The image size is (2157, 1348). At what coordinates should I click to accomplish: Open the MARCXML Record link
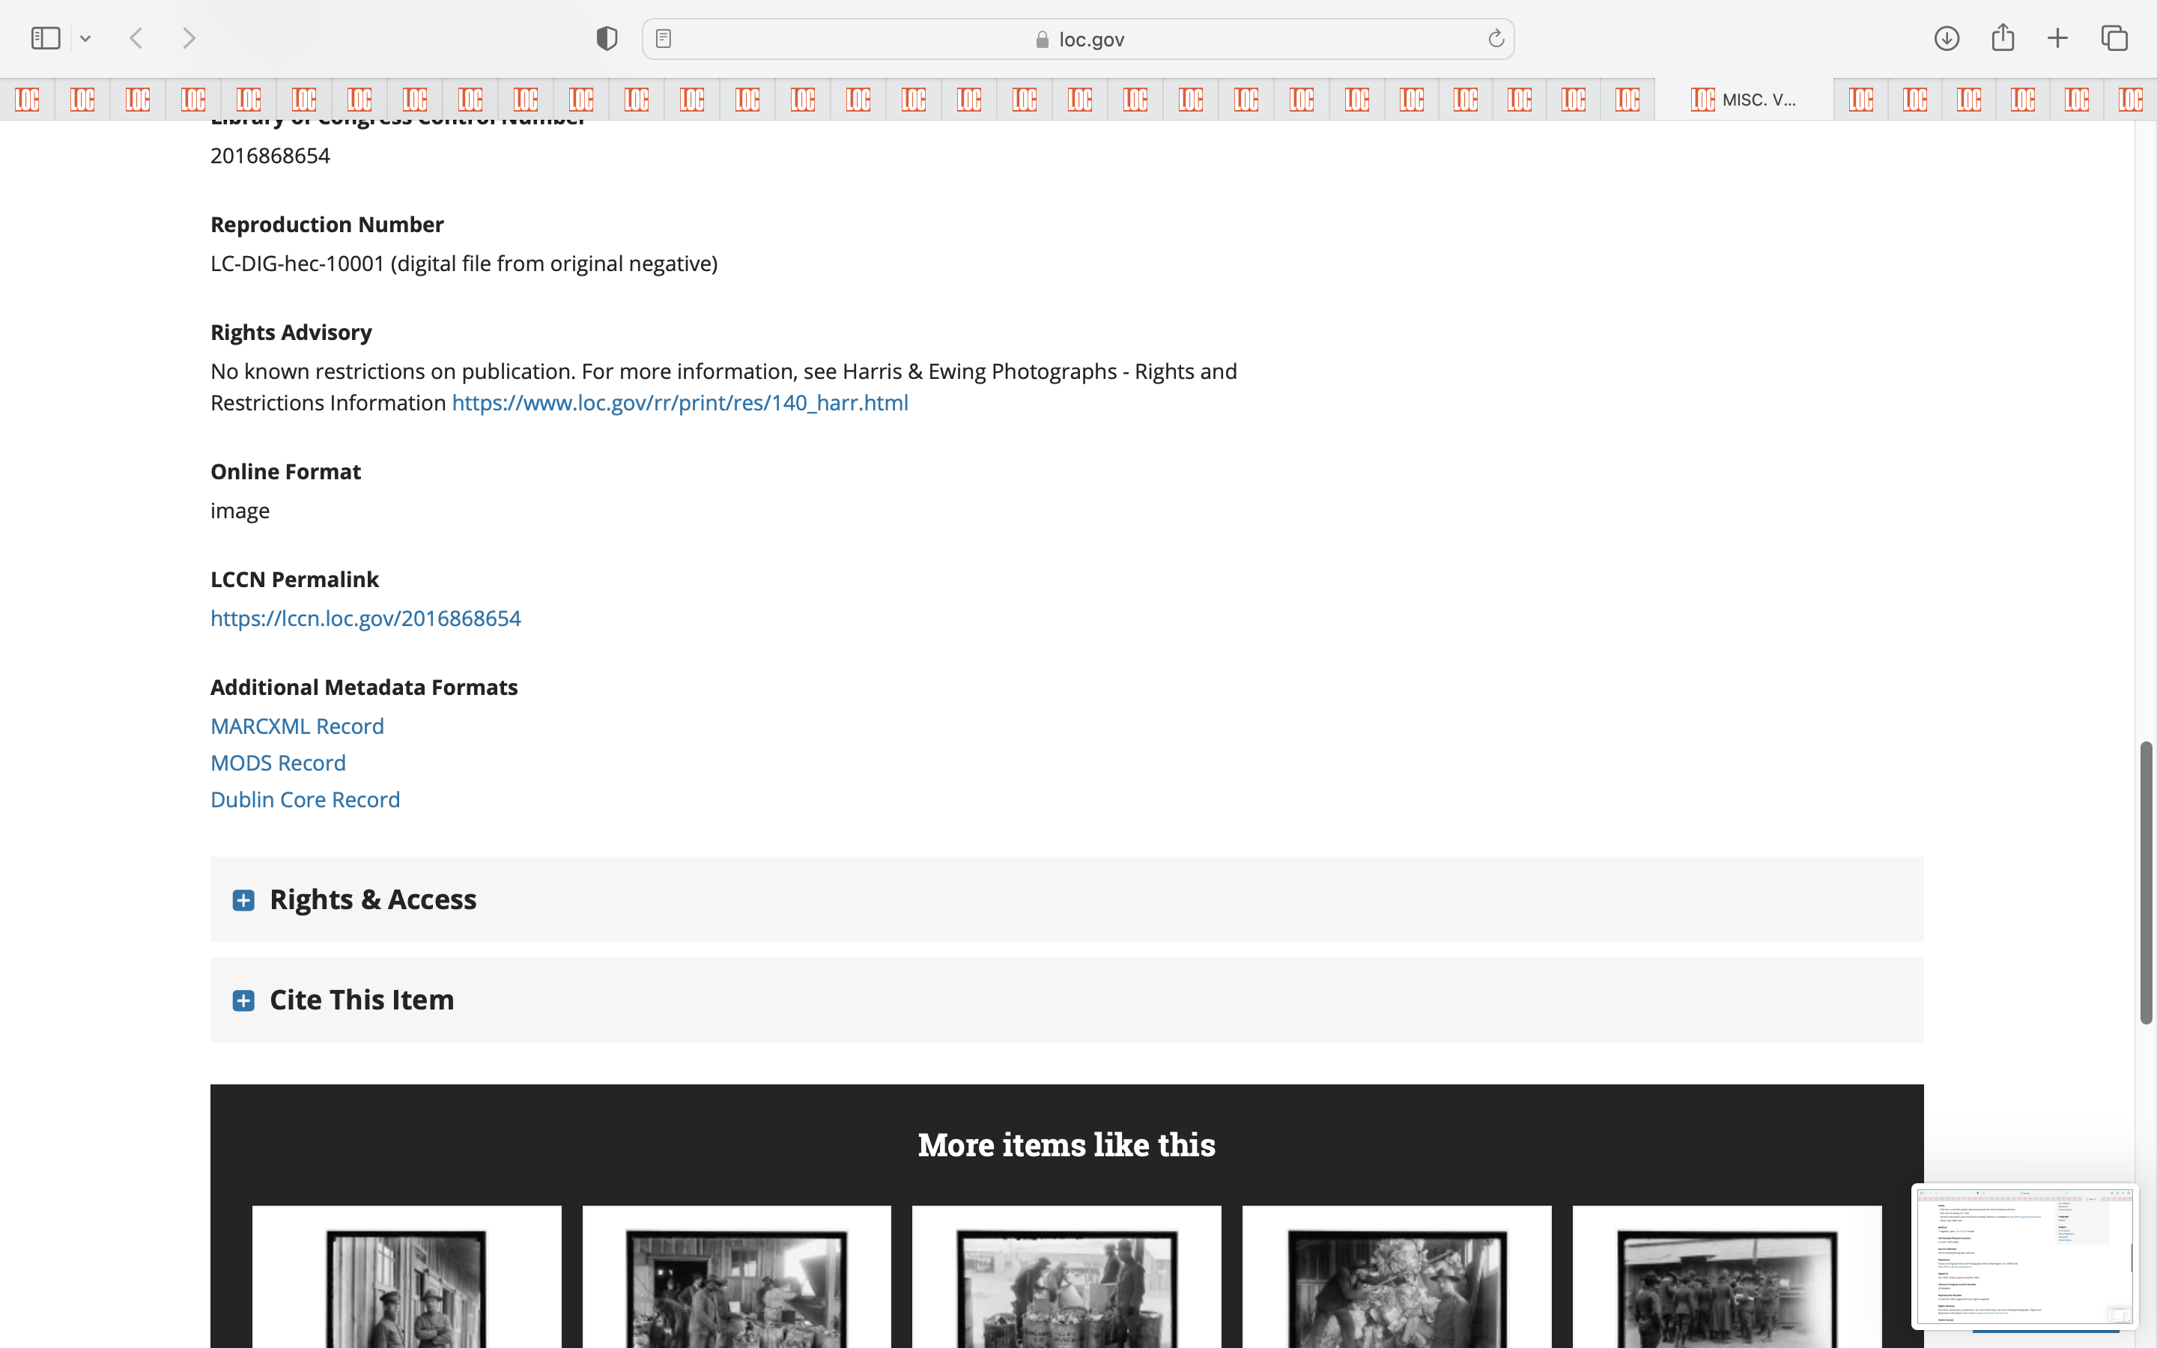[297, 726]
